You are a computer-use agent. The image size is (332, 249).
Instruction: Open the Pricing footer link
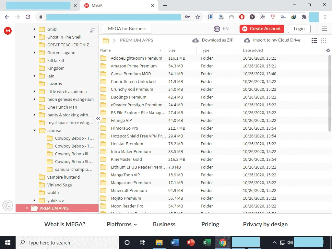(210, 224)
